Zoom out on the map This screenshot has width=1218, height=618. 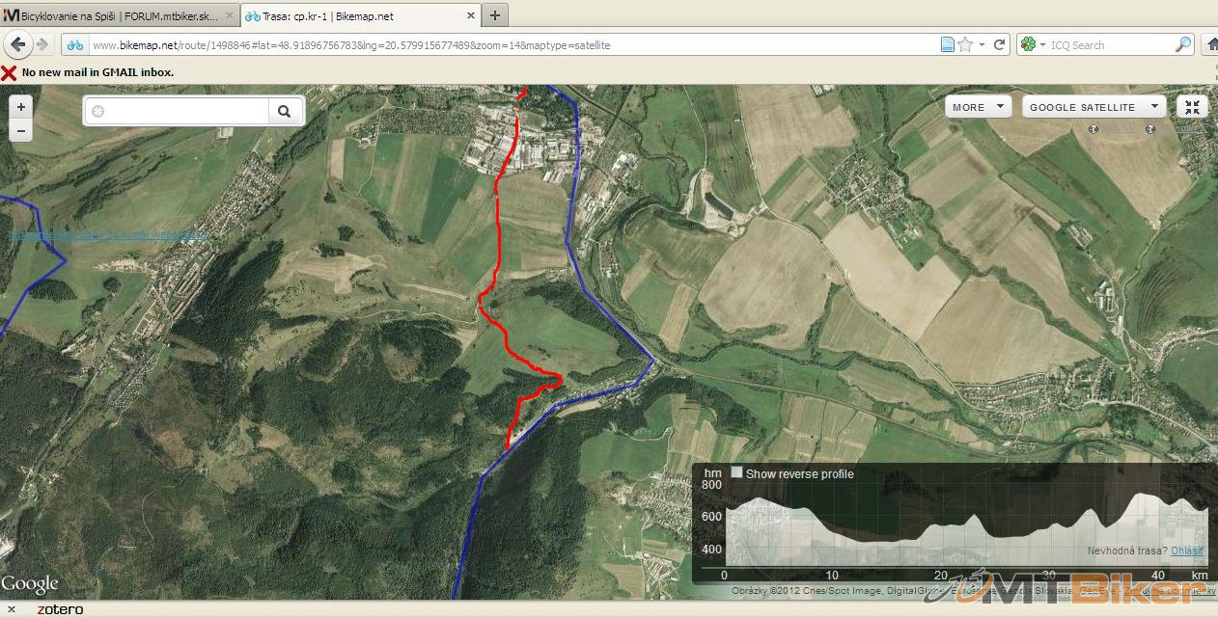(x=21, y=130)
